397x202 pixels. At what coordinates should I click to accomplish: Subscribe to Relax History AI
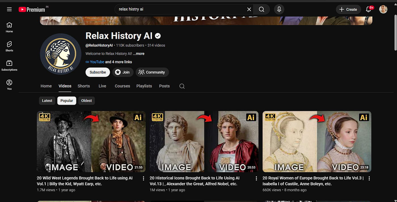point(98,72)
